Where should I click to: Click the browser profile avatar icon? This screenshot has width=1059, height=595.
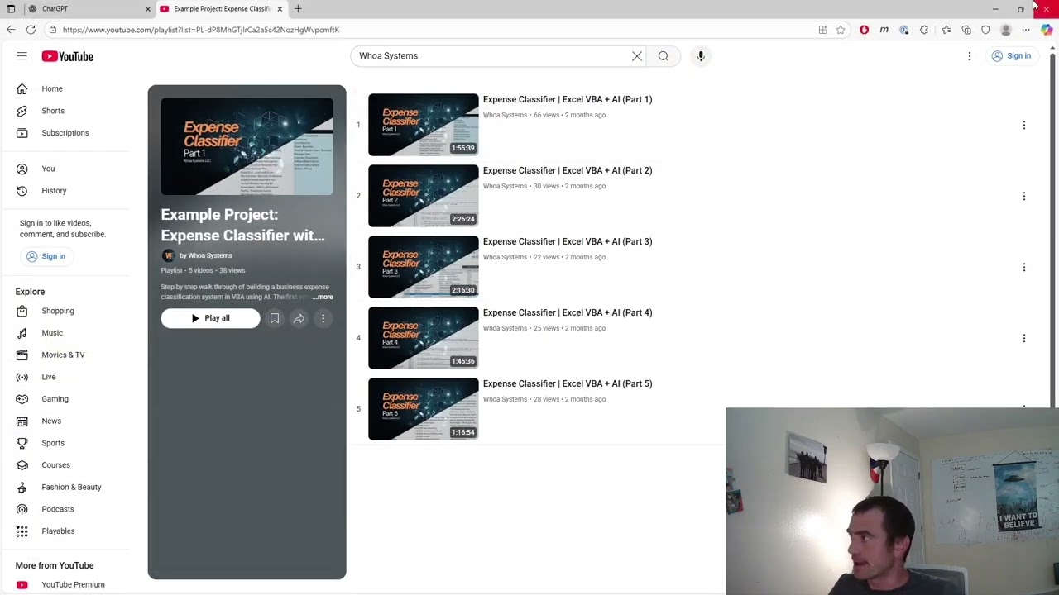point(1006,30)
